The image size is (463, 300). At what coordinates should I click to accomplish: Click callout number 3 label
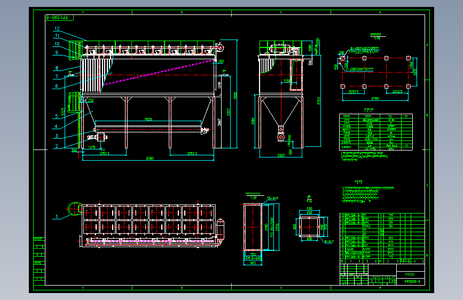point(57,136)
